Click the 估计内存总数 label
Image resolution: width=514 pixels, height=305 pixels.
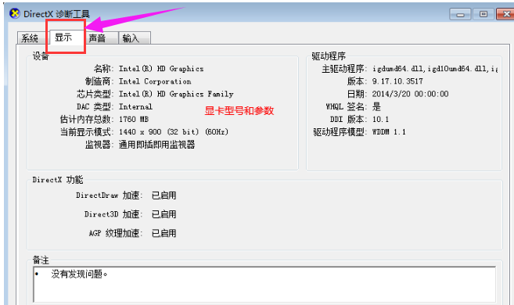[x=87, y=119]
